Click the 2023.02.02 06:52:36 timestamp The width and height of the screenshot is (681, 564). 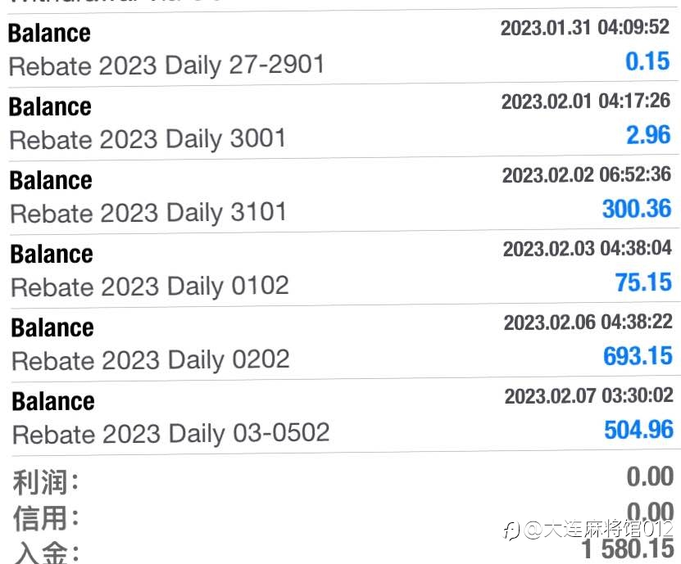(586, 175)
